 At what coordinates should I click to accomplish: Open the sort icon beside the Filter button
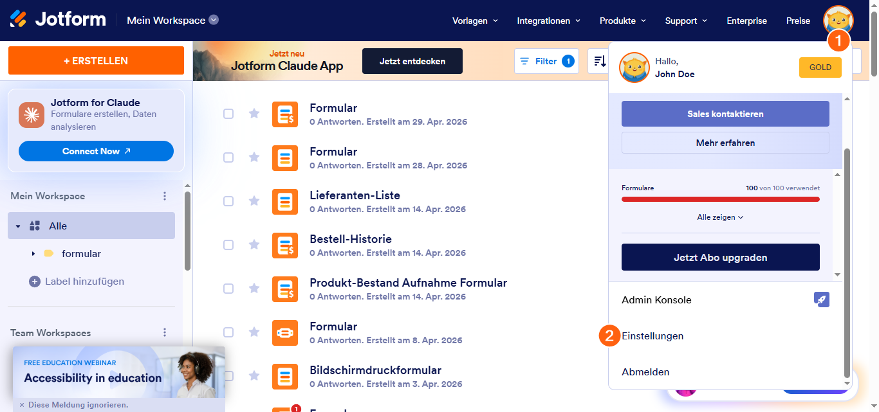coord(600,61)
